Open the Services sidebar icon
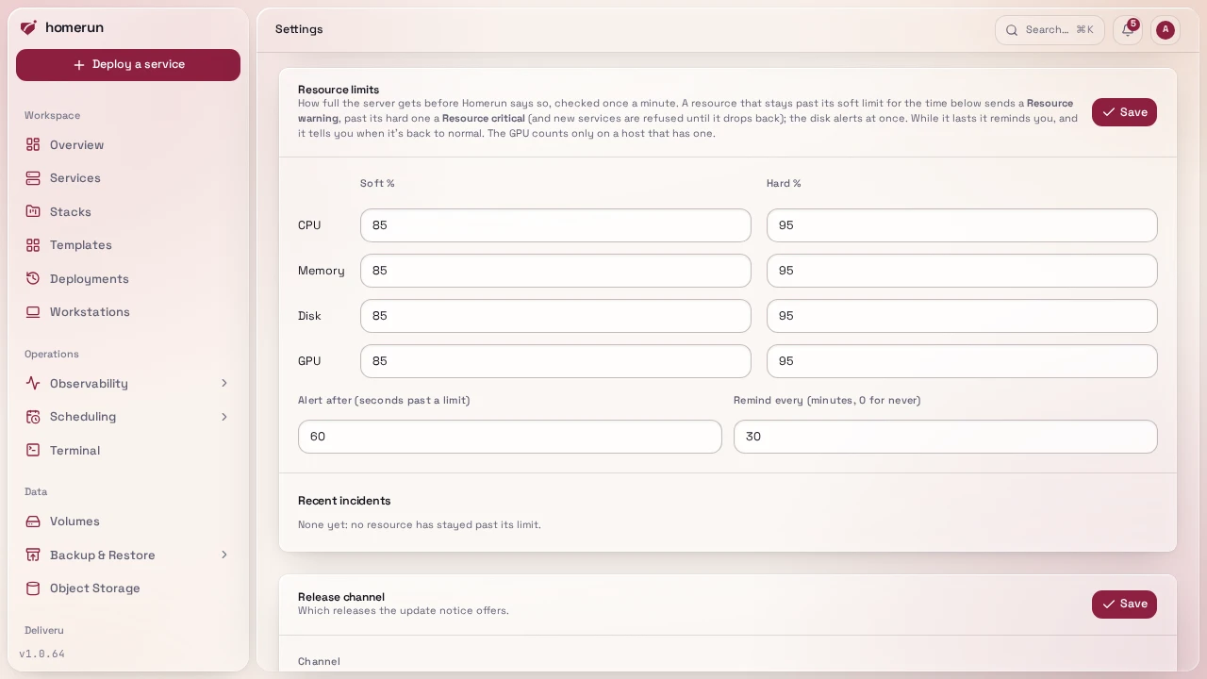 pyautogui.click(x=33, y=178)
